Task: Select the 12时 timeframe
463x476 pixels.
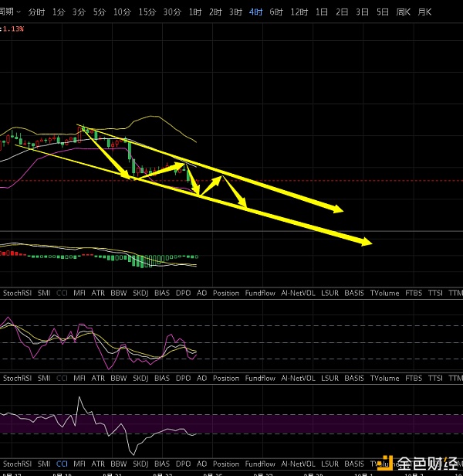Action: pyautogui.click(x=299, y=12)
